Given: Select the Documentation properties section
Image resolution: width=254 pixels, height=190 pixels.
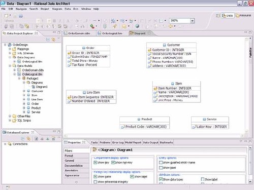Looking at the screenshot, I should pos(76,166).
